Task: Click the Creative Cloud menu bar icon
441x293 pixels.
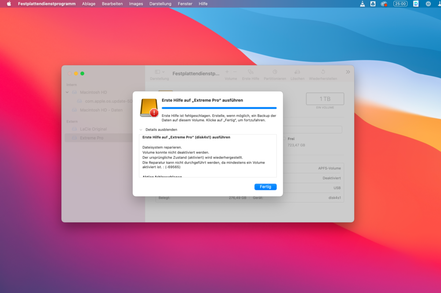Action: click(x=384, y=4)
